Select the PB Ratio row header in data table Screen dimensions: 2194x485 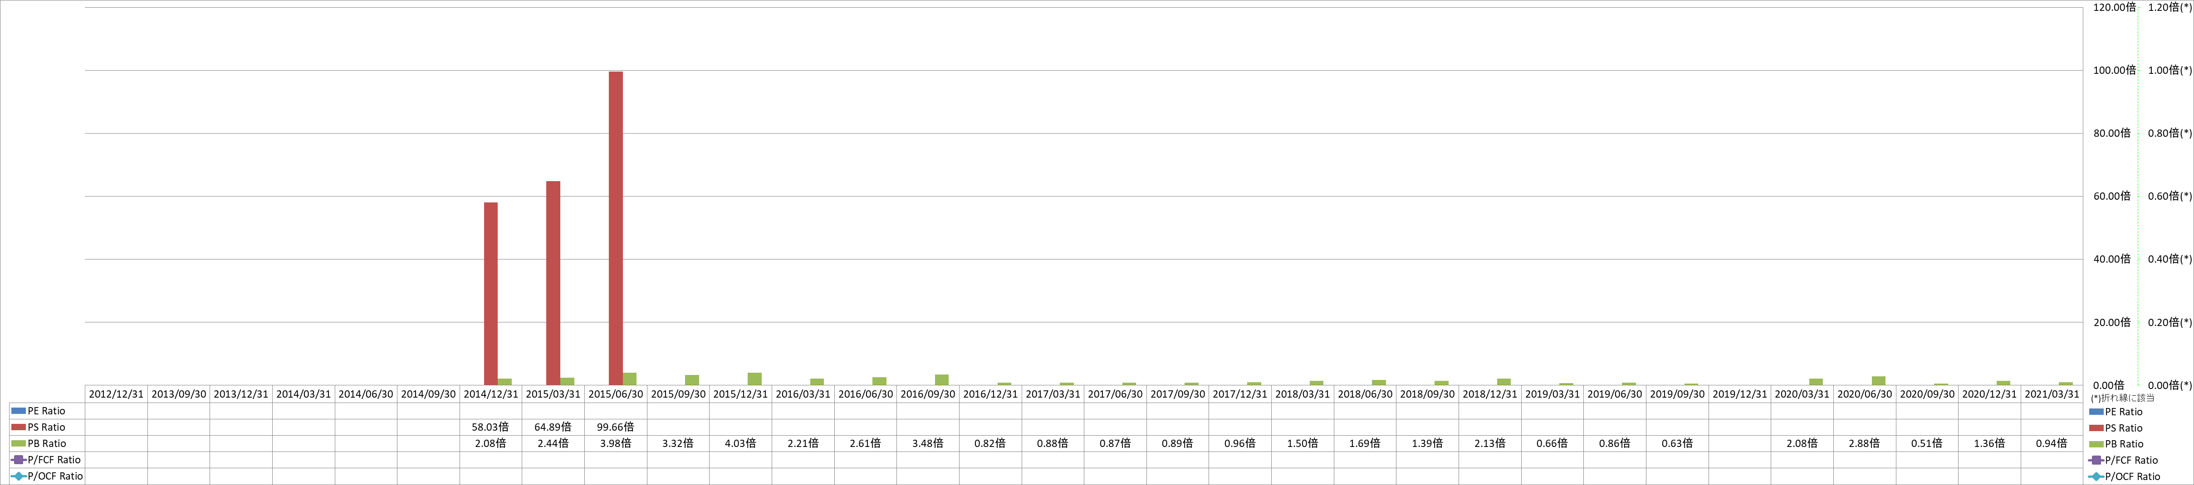[x=47, y=443]
